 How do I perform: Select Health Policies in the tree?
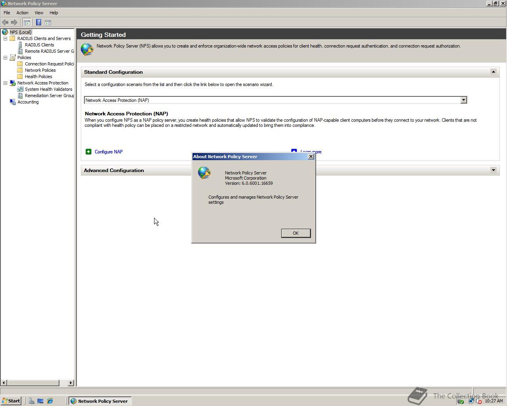coord(38,77)
